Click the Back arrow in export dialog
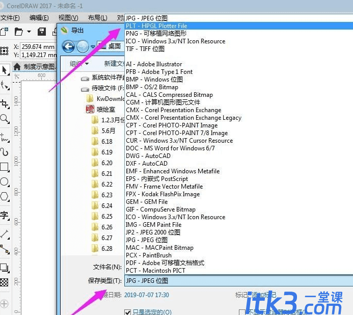The height and width of the screenshot is (315, 353). [68, 47]
